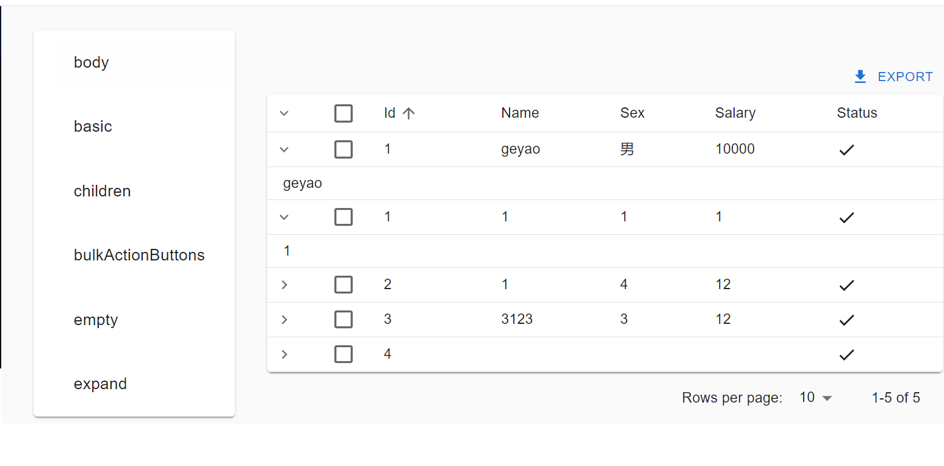Screen dimensions: 944x466
Task: Open the basic menu item
Action: pos(93,126)
